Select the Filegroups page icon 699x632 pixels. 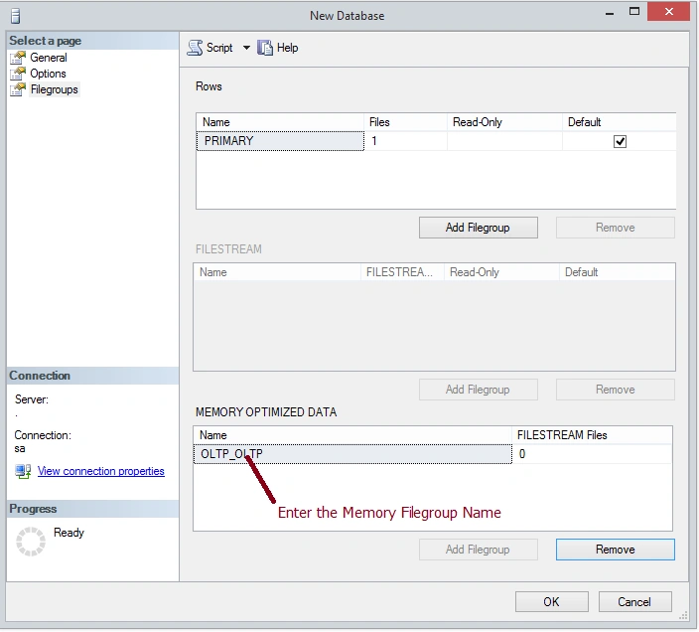(x=18, y=89)
